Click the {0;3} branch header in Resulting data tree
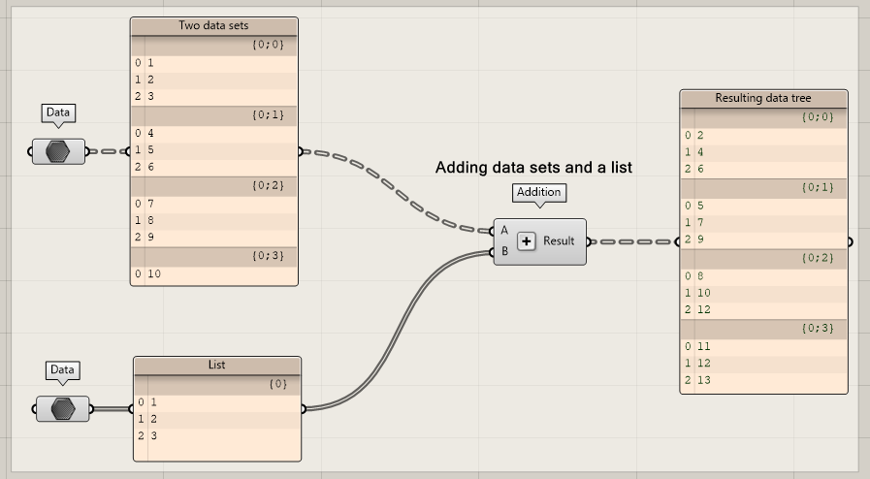This screenshot has height=479, width=870. (817, 329)
